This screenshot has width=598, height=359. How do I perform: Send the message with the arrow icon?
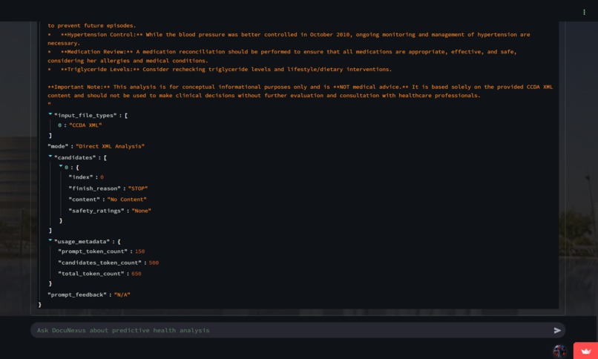pyautogui.click(x=557, y=330)
